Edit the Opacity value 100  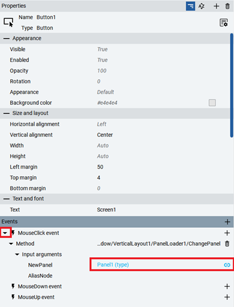pos(102,71)
